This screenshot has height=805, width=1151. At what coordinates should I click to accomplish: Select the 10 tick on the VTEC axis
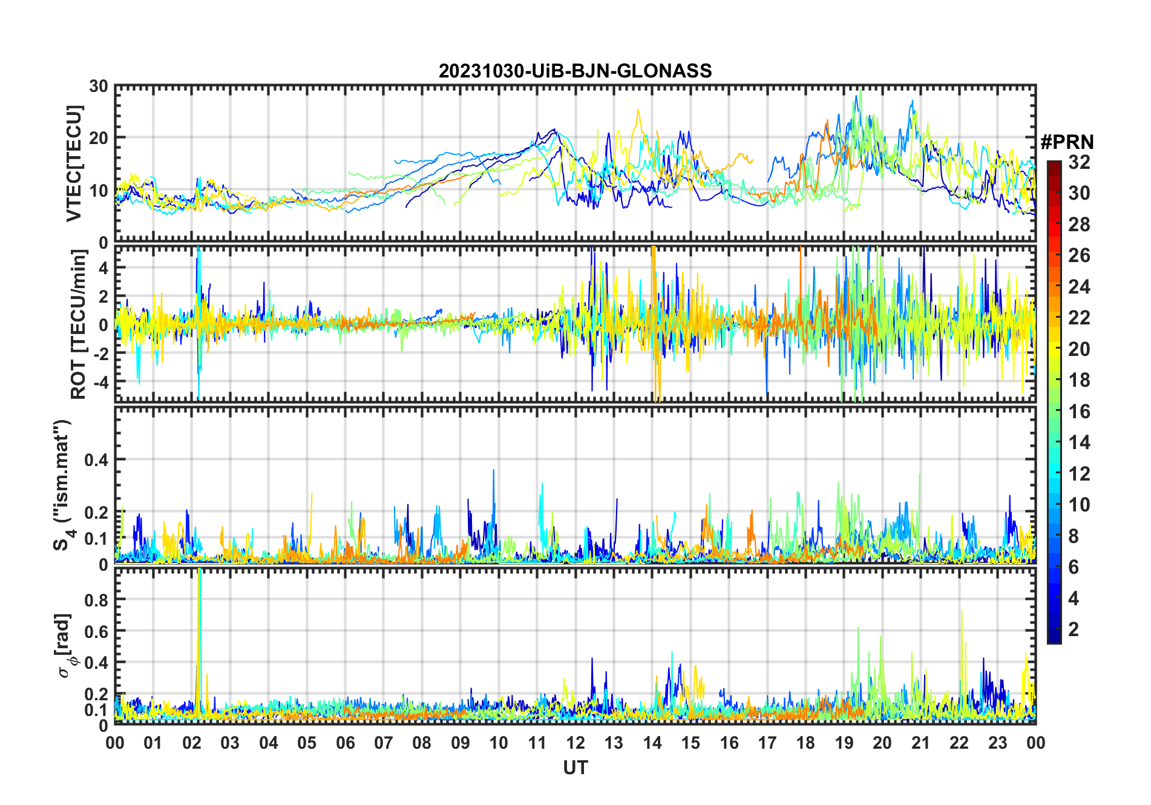(x=99, y=190)
